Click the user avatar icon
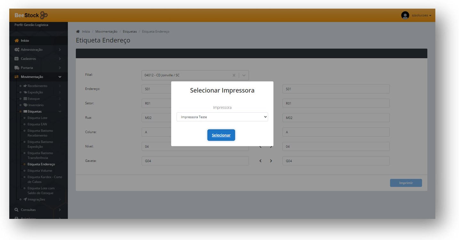 tap(405, 15)
